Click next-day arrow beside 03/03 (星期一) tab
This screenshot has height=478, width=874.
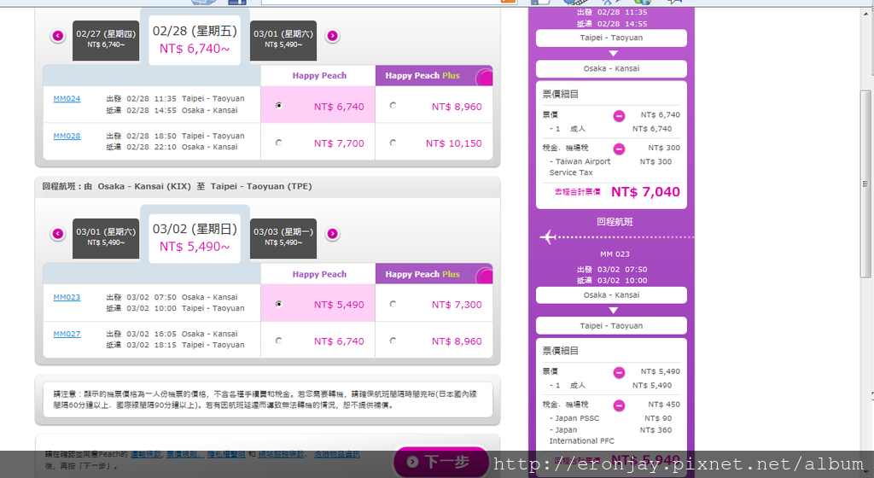332,233
